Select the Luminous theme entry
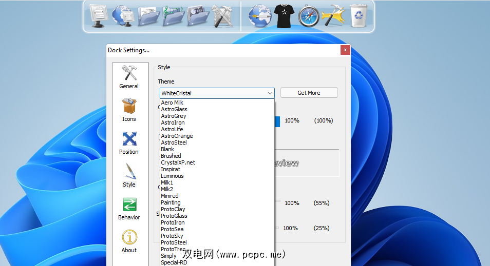The image size is (490, 266). pos(172,176)
